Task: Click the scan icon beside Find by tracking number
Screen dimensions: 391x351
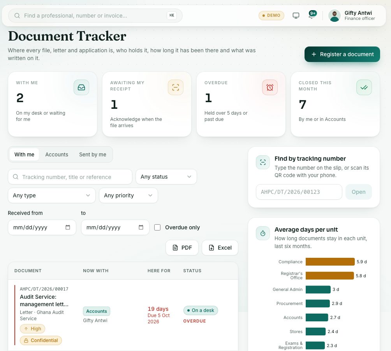Action: tap(263, 162)
